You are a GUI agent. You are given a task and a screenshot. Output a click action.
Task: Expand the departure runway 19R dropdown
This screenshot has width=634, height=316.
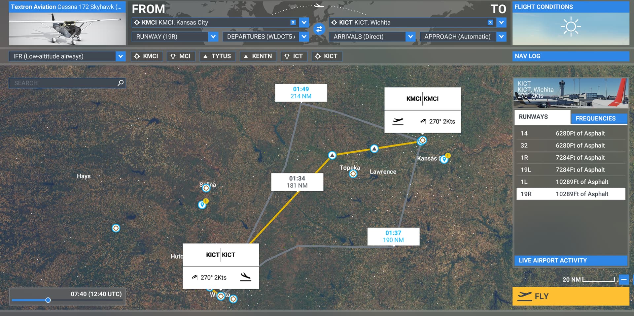tap(213, 37)
